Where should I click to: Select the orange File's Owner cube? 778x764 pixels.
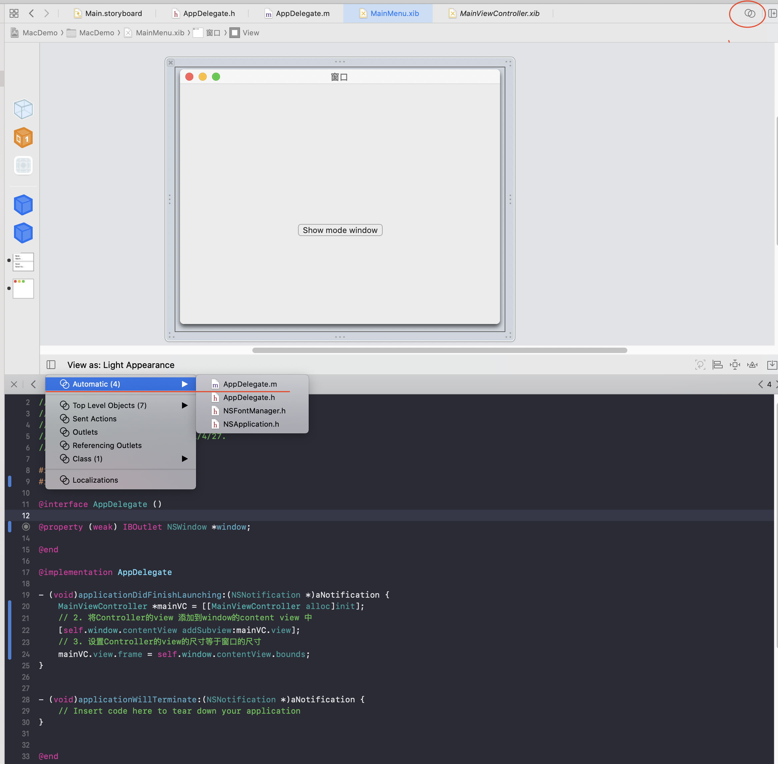click(23, 138)
